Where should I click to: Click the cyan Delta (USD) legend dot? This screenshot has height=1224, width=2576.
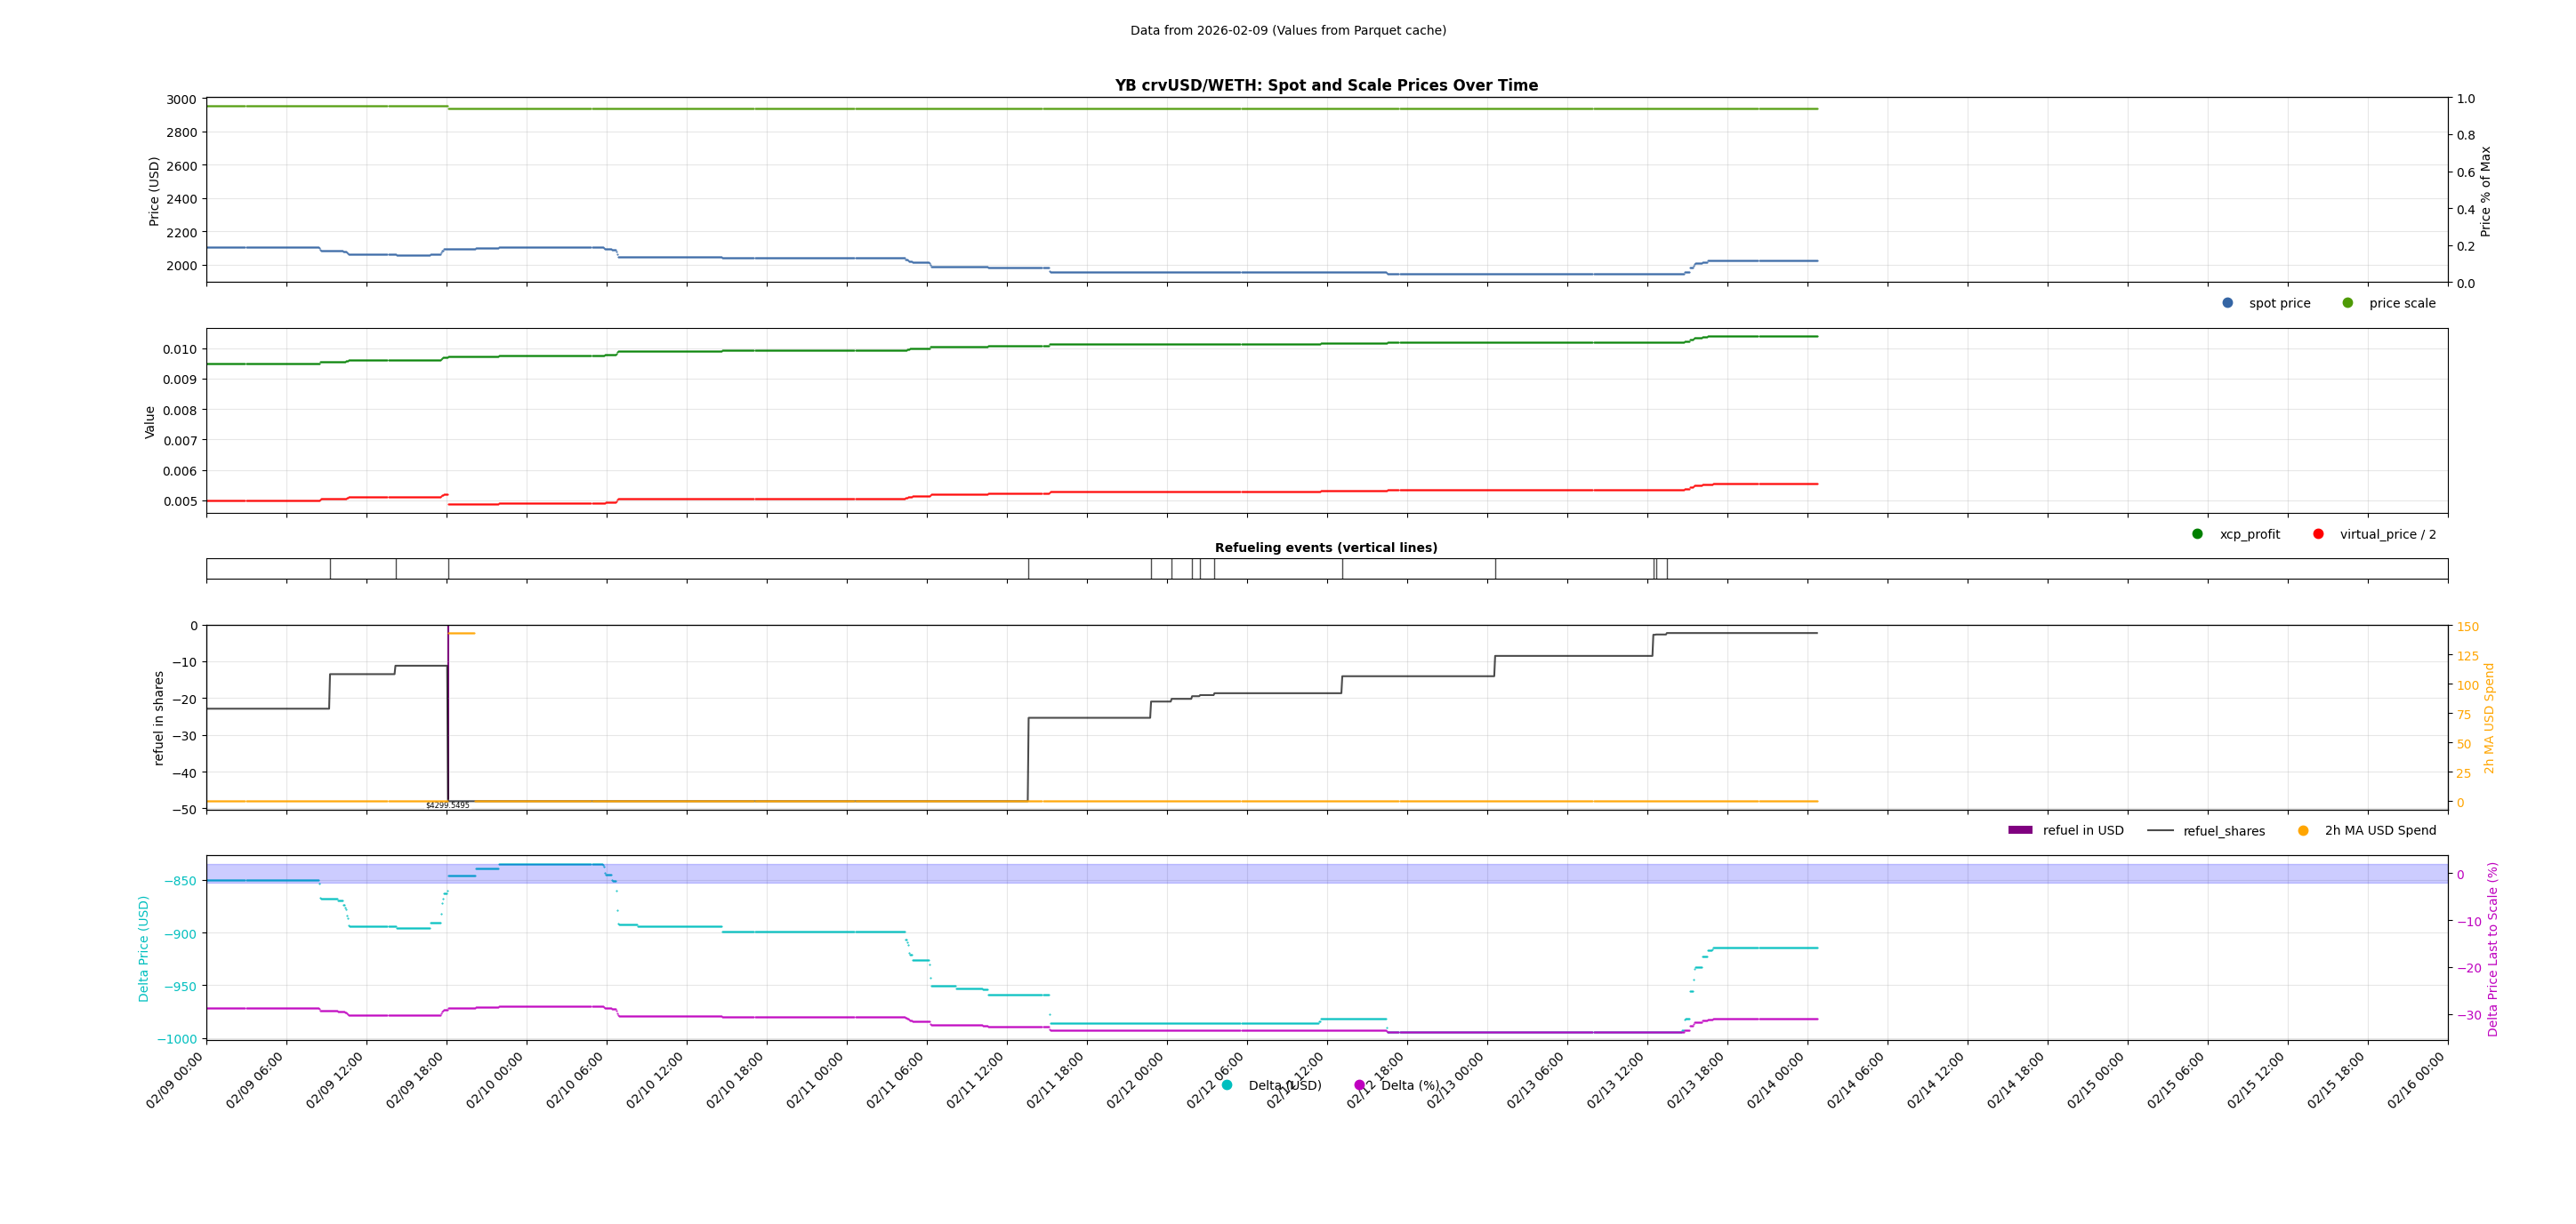tap(1227, 1085)
